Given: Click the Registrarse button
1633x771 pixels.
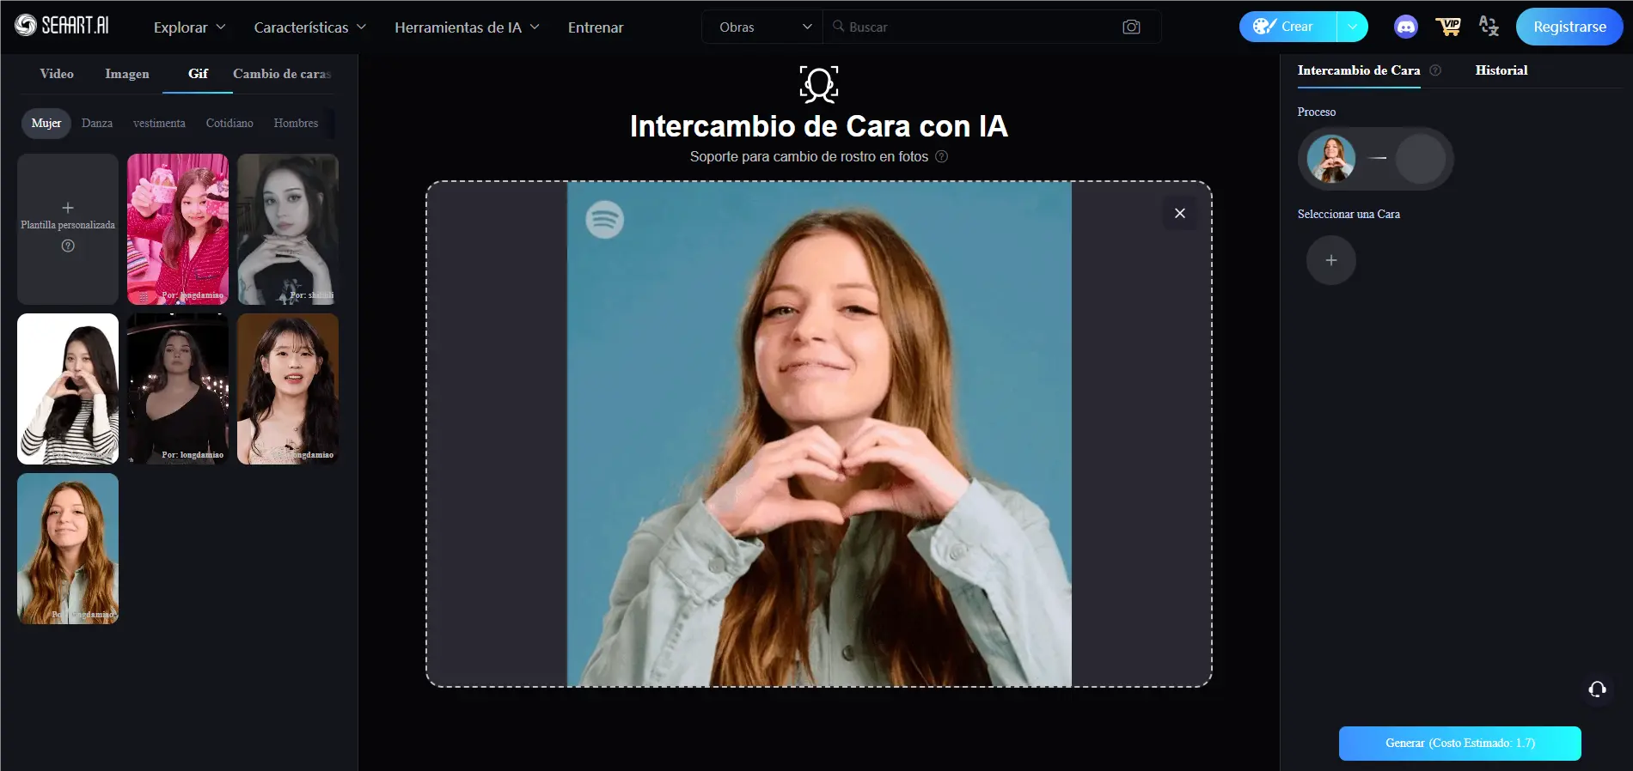Looking at the screenshot, I should (1569, 27).
